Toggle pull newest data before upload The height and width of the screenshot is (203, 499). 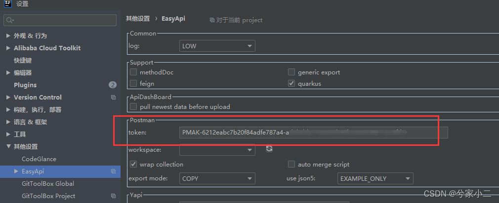tap(133, 106)
